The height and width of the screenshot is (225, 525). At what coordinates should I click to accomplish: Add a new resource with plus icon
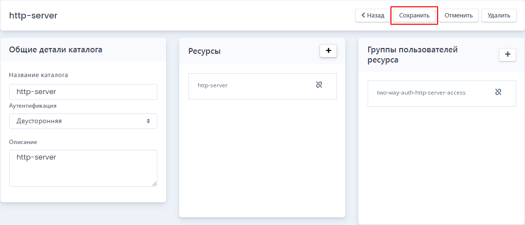point(328,50)
